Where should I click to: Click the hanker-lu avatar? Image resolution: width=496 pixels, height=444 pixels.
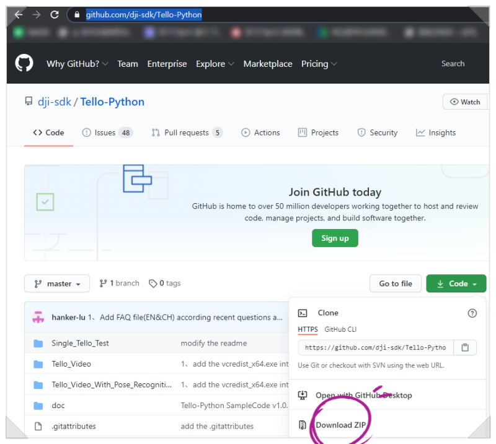[38, 317]
